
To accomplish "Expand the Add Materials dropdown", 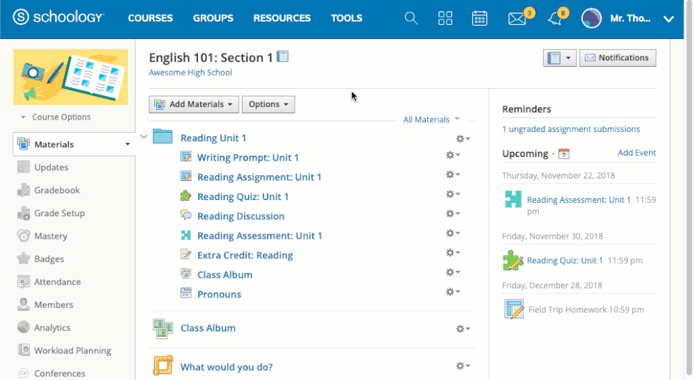I will coord(194,104).
